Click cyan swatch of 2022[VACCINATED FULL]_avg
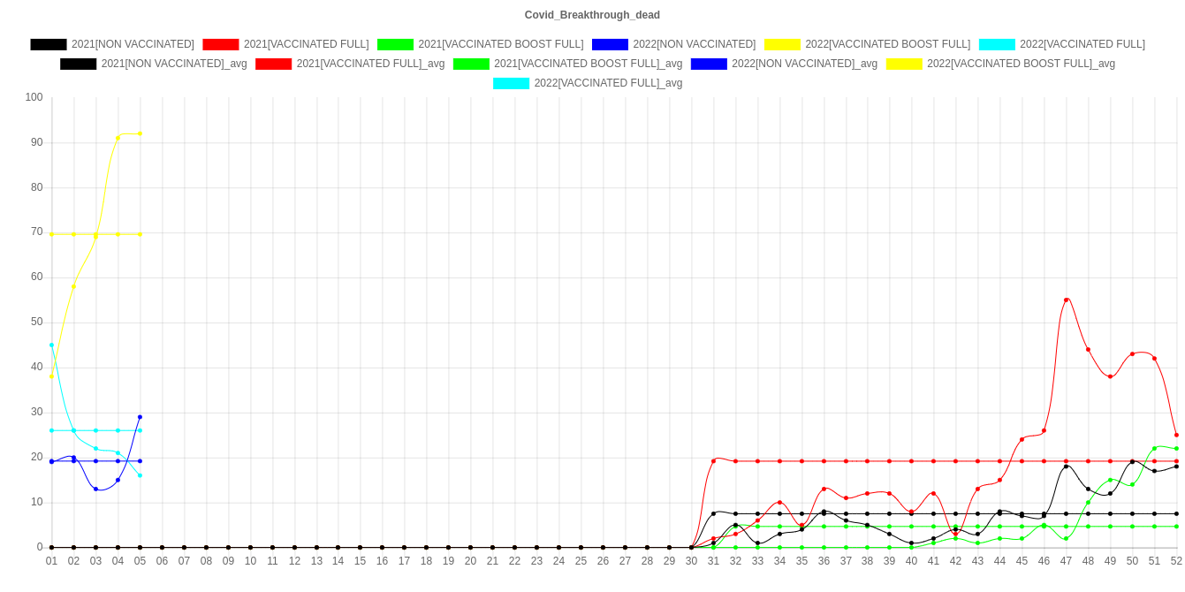This screenshot has width=1185, height=592. point(512,83)
